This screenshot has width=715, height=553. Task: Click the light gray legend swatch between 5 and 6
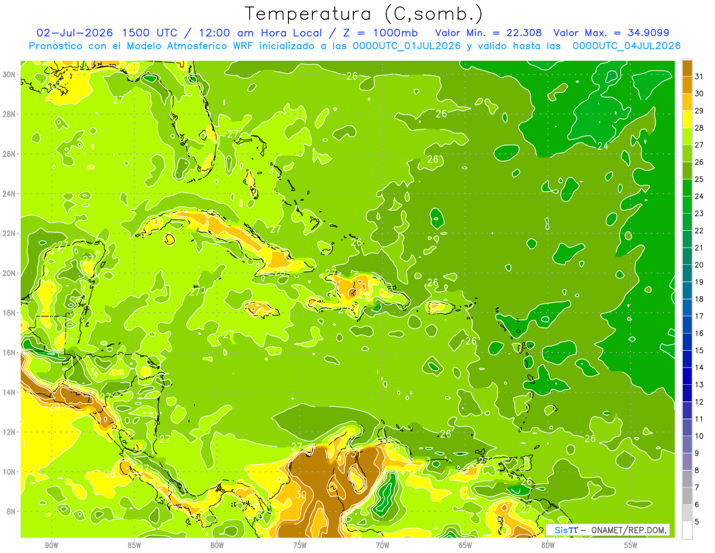688,514
